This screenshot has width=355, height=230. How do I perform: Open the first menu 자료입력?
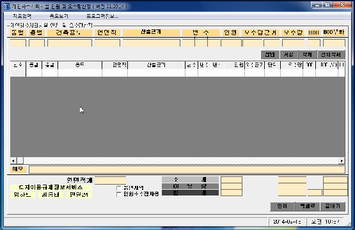tap(22, 16)
